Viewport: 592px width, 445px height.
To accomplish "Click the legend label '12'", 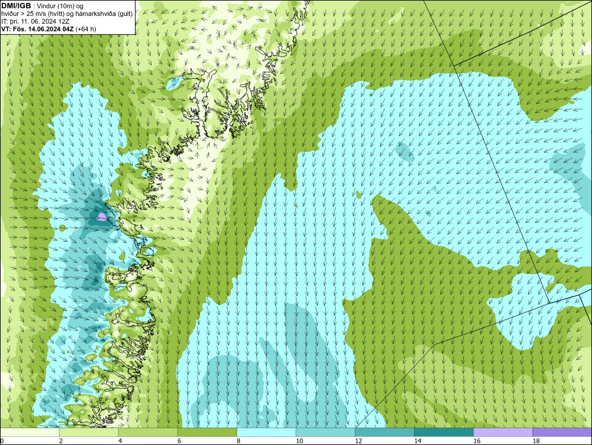I will click(358, 441).
